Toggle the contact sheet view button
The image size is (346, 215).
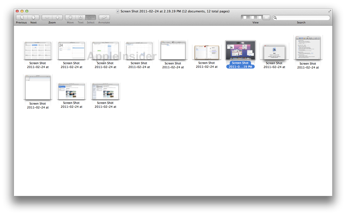[267, 17]
